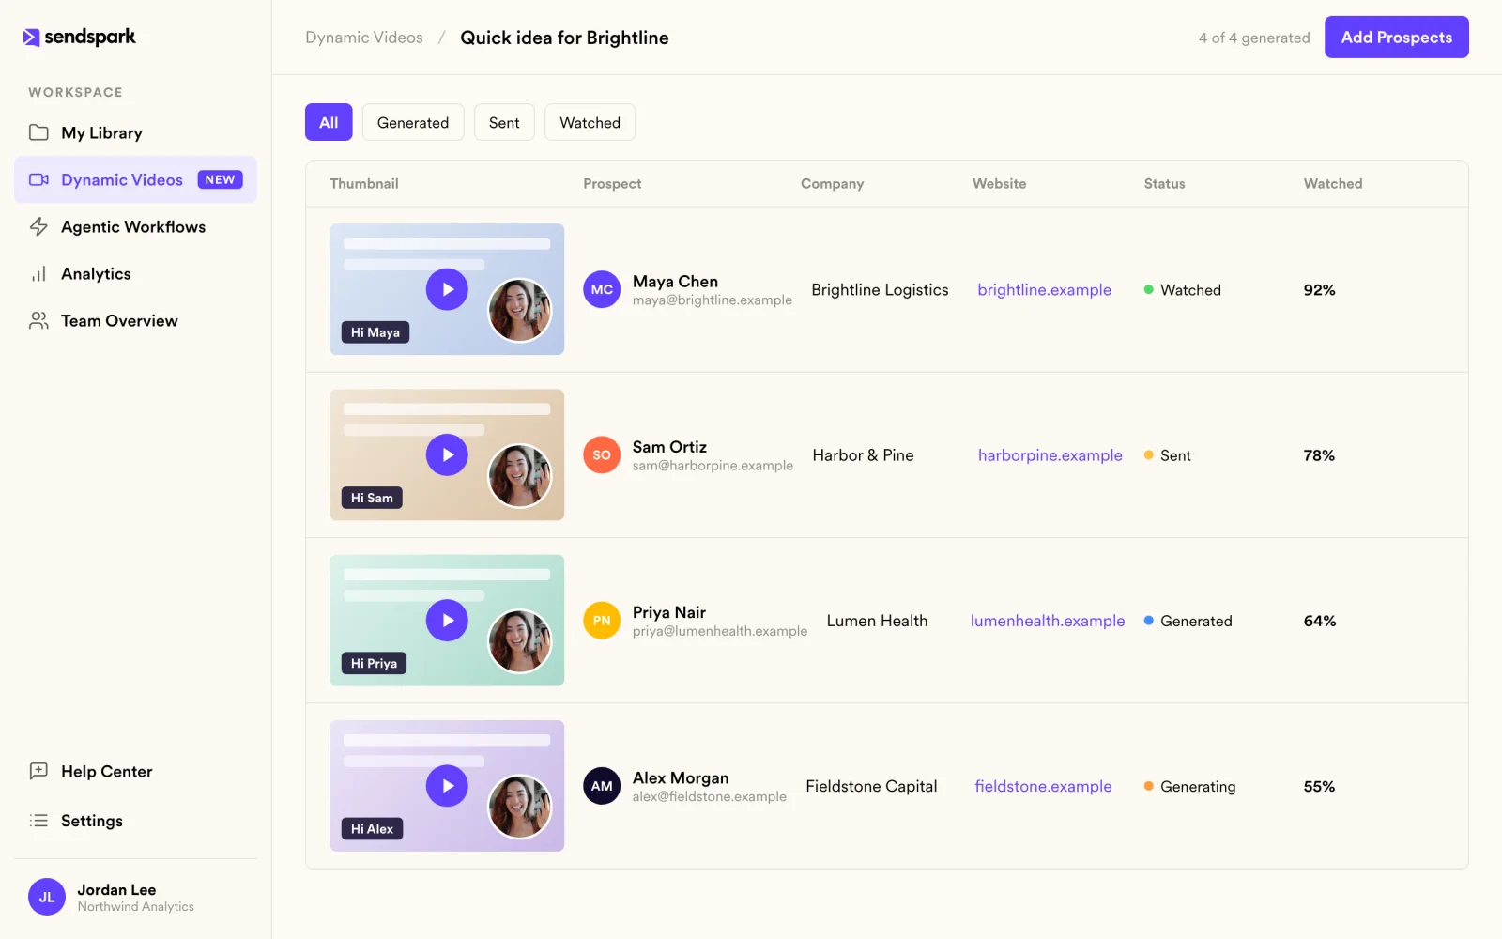1502x939 pixels.
Task: Click Priya Nair's name
Action: coord(669,611)
